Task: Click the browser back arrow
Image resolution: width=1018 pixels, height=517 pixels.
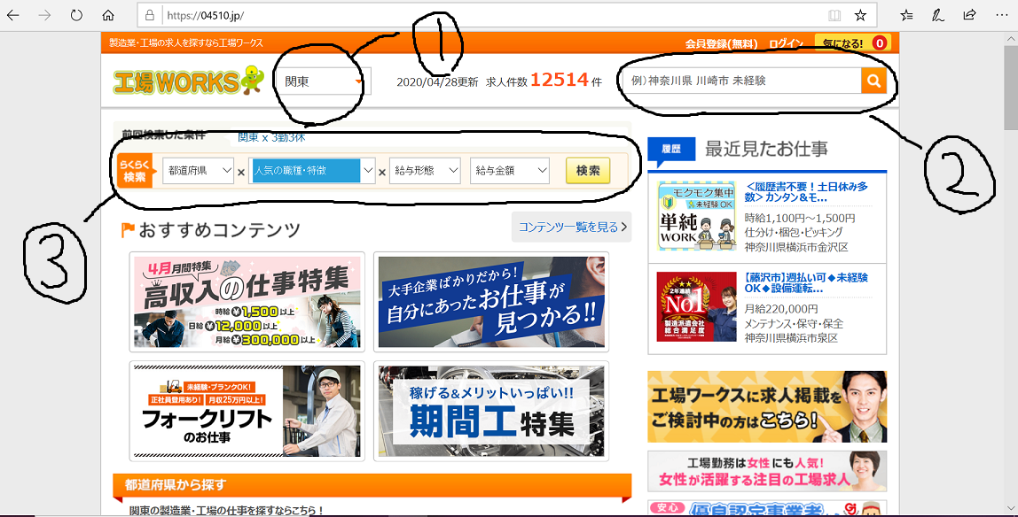Action: click(x=17, y=15)
